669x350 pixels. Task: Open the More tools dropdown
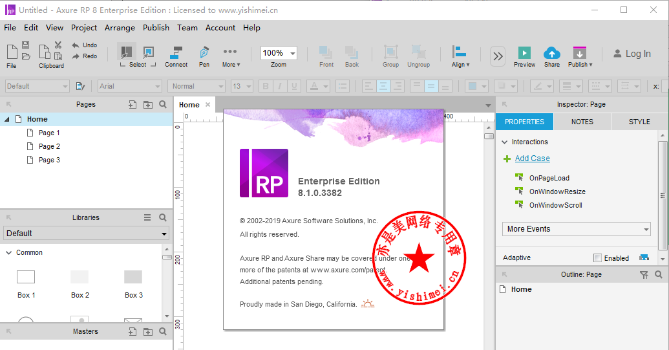231,57
